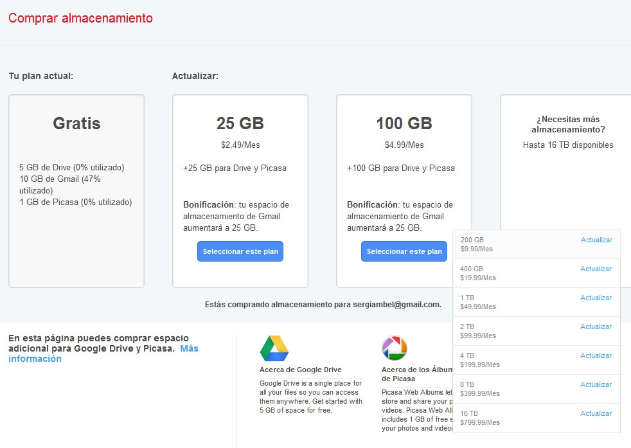Upgrade to the 4 TB plan

596,355
